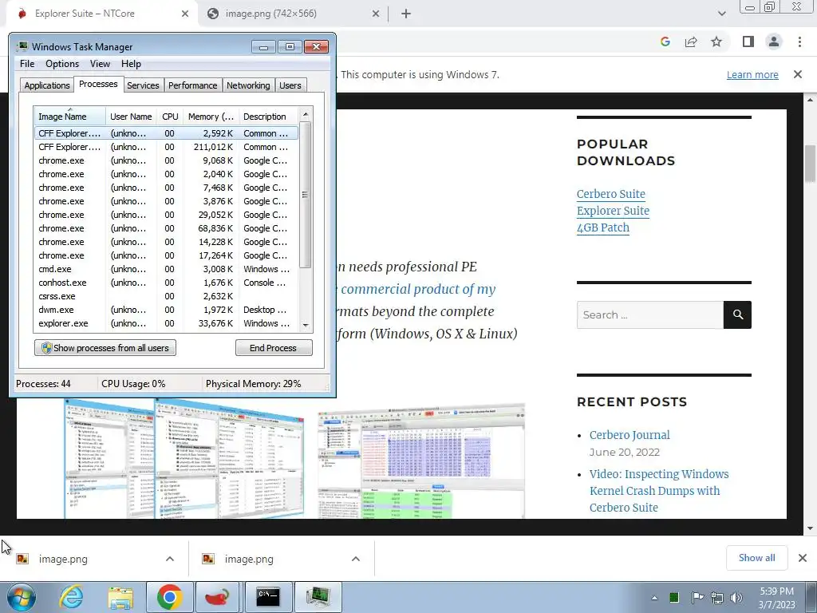Open a new Chrome tab with plus
The height and width of the screenshot is (613, 817).
click(x=406, y=14)
